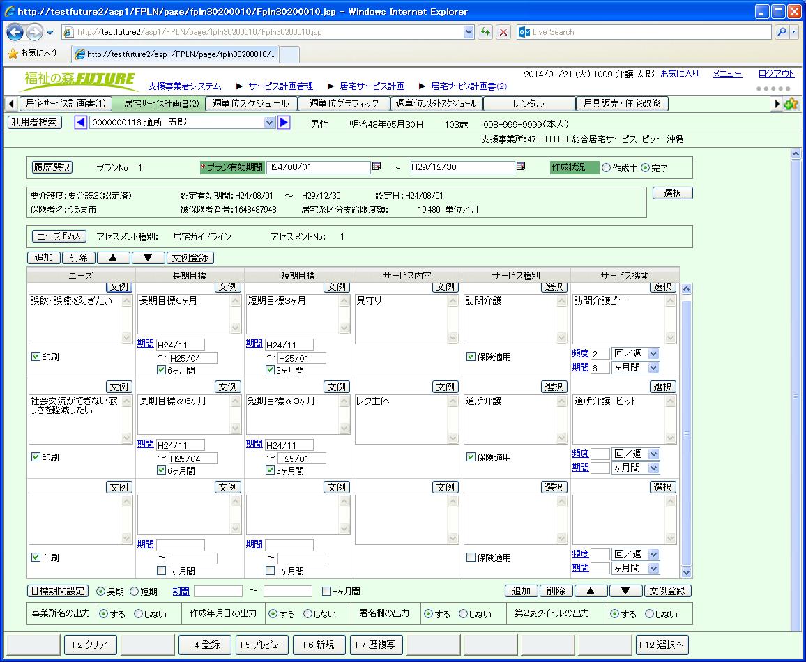Open calendar for plan start date H24/08/01
Screen dimensions: 806x662
(377, 167)
